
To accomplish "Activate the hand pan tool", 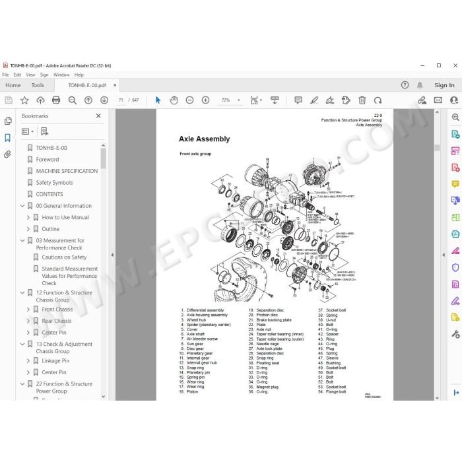I will (x=174, y=100).
